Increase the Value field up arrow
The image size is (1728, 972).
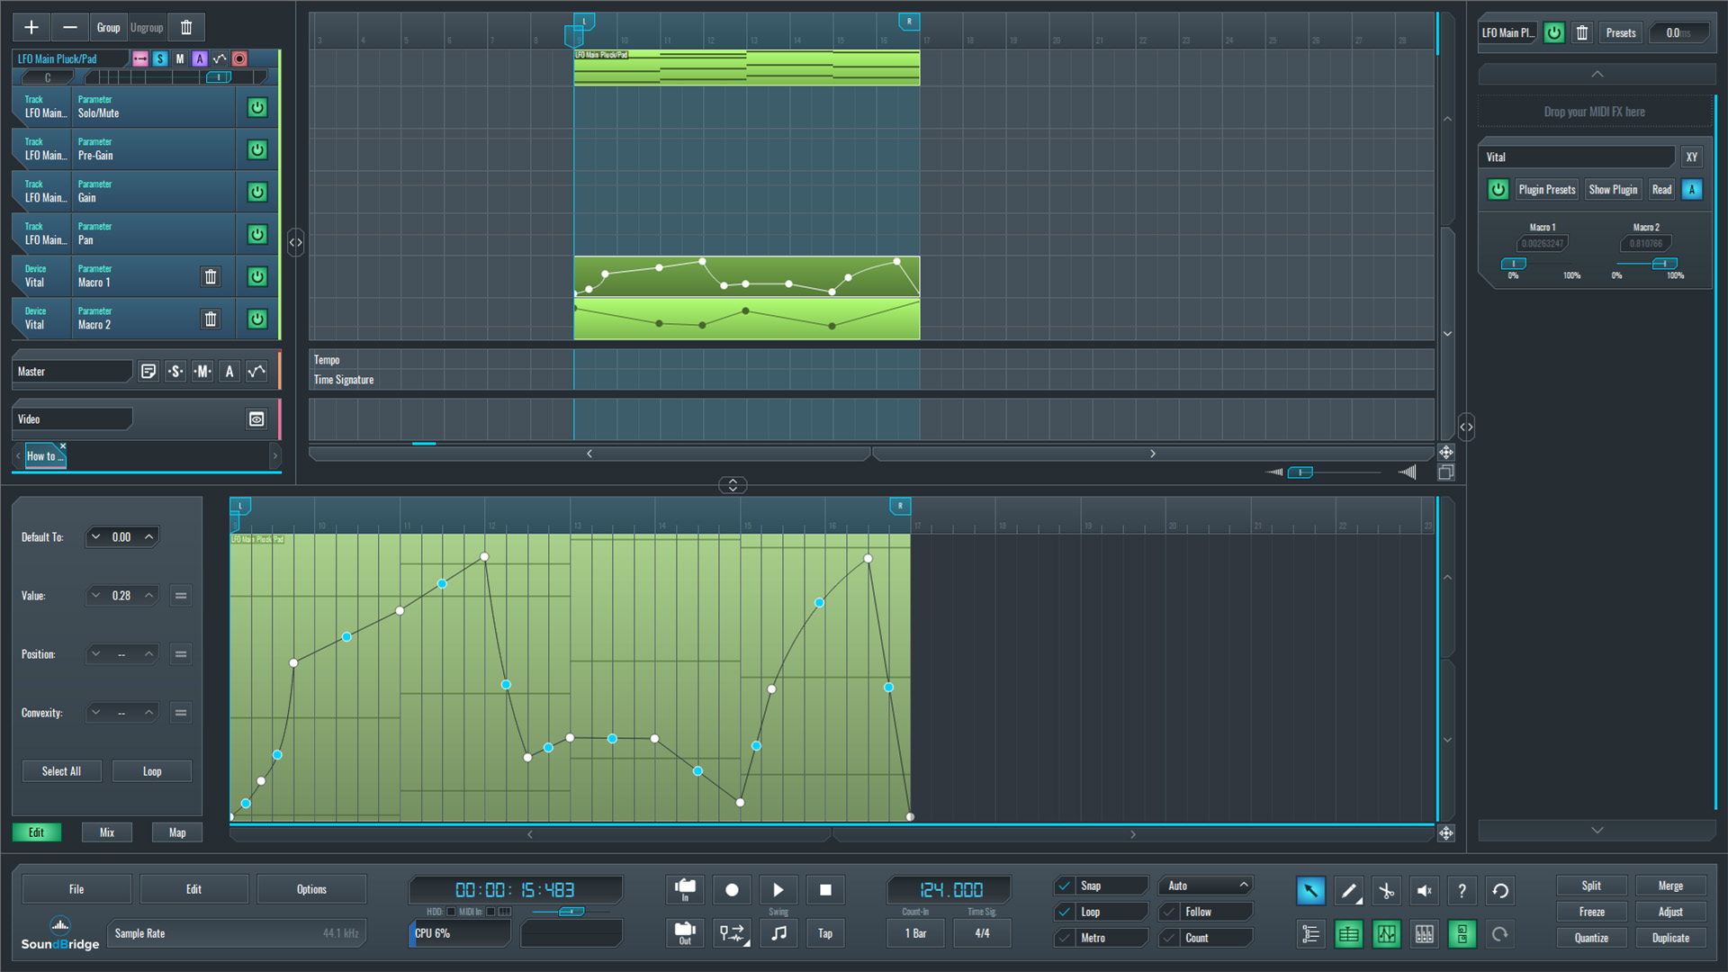149,595
